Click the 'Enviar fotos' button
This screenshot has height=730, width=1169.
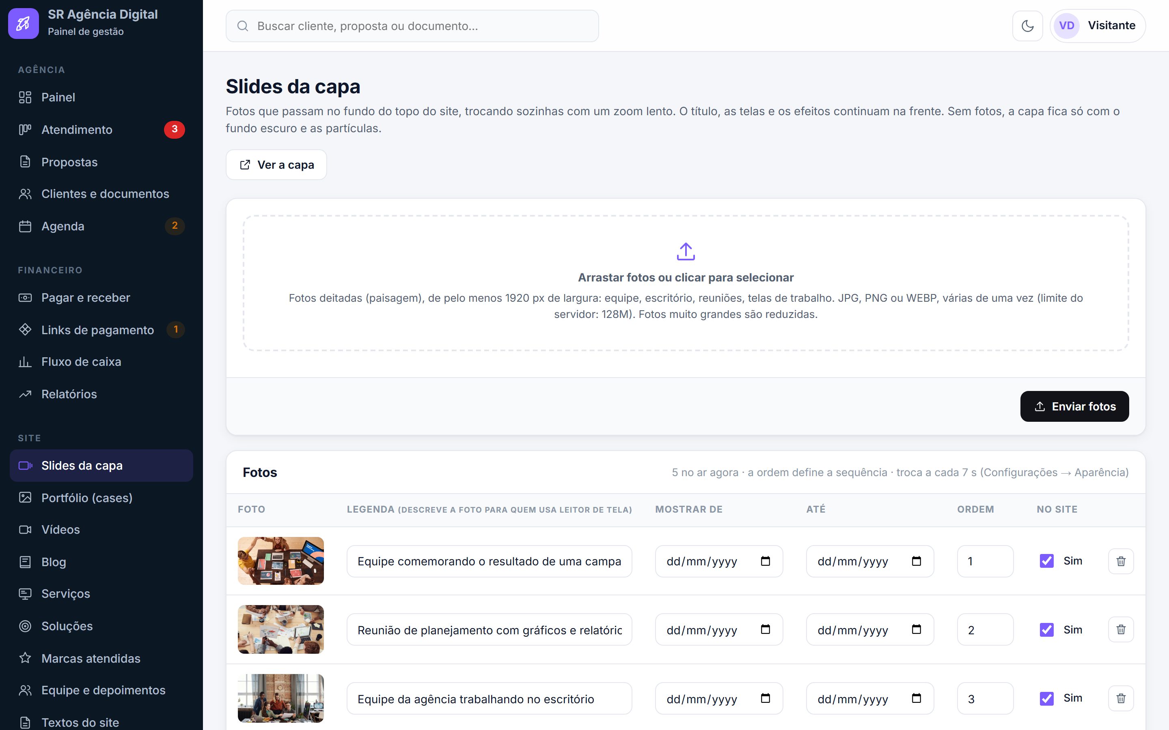1074,406
